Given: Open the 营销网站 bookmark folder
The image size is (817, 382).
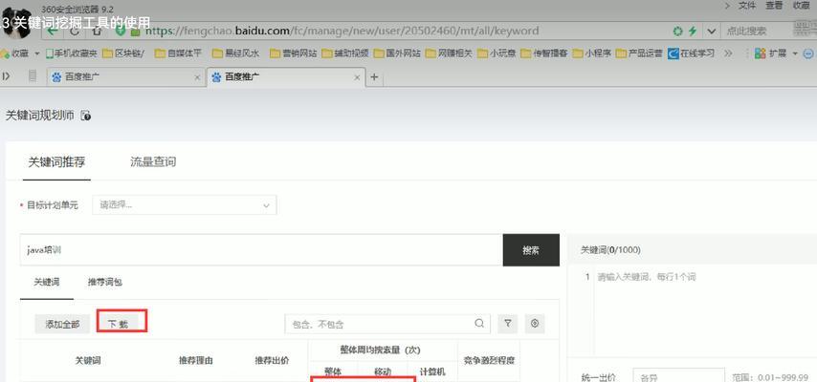Looking at the screenshot, I should pyautogui.click(x=293, y=53).
